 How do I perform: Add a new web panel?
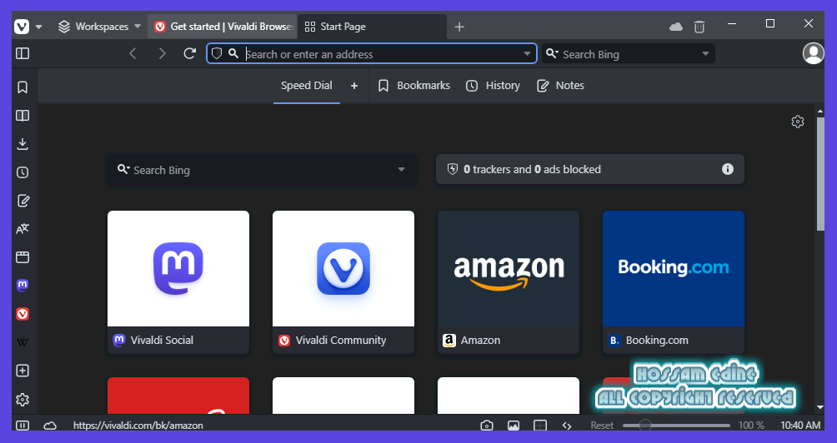pyautogui.click(x=23, y=371)
